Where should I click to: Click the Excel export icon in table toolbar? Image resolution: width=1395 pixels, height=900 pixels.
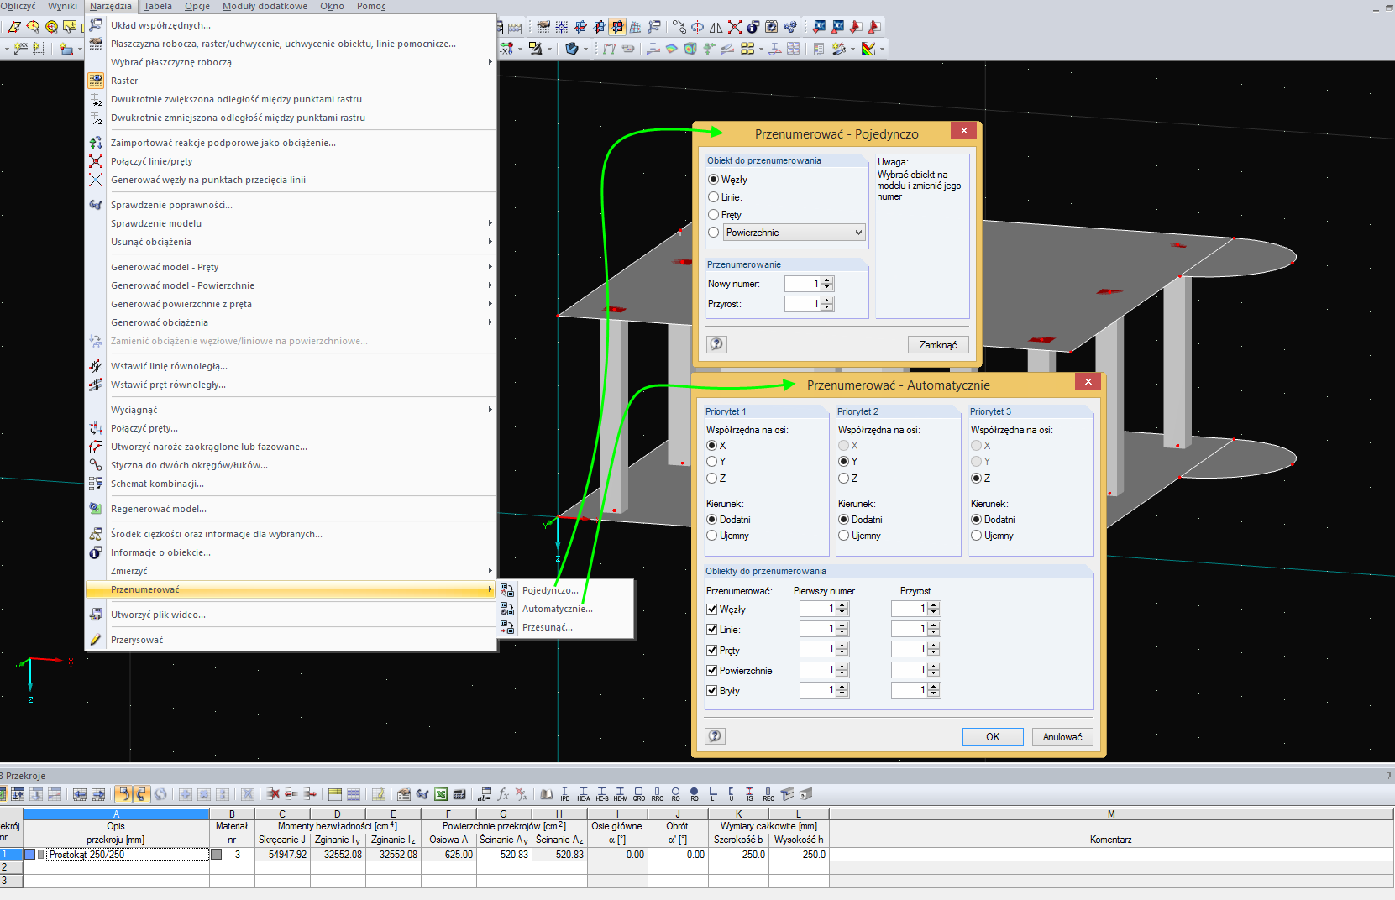tap(440, 794)
